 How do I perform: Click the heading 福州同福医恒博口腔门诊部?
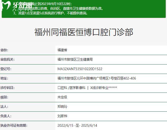coord(84,32)
